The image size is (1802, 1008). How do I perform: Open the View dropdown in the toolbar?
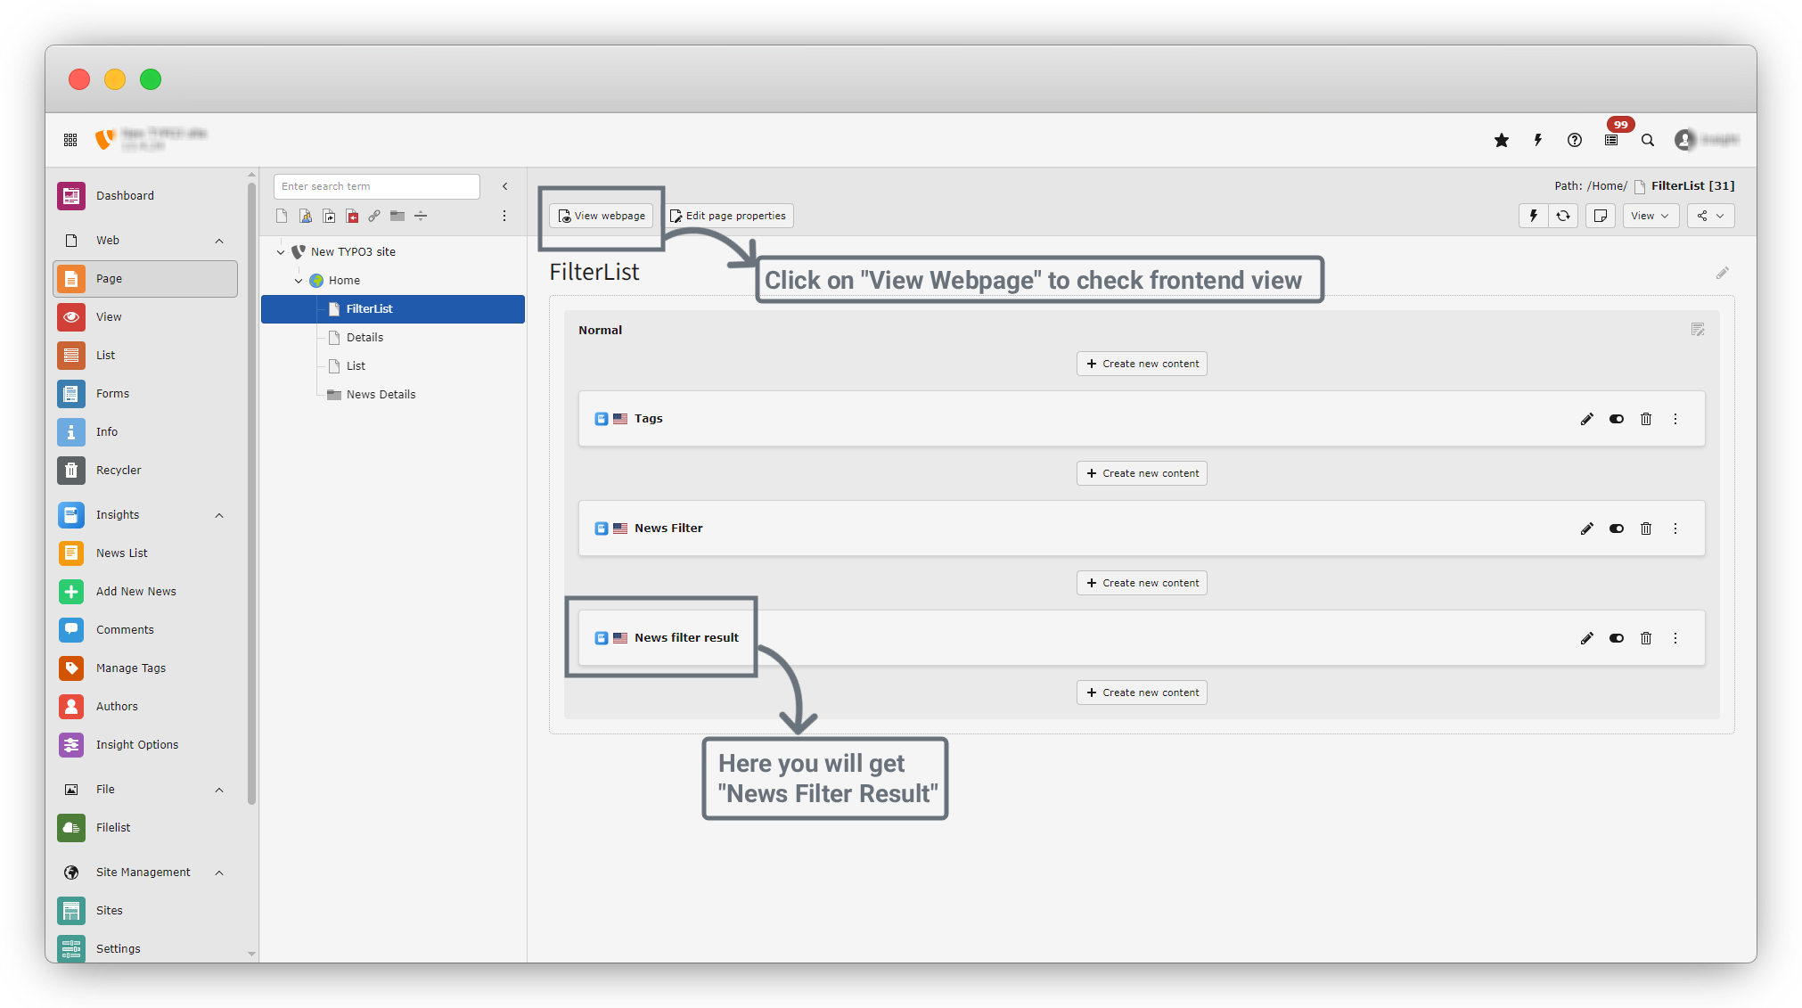pos(1650,216)
